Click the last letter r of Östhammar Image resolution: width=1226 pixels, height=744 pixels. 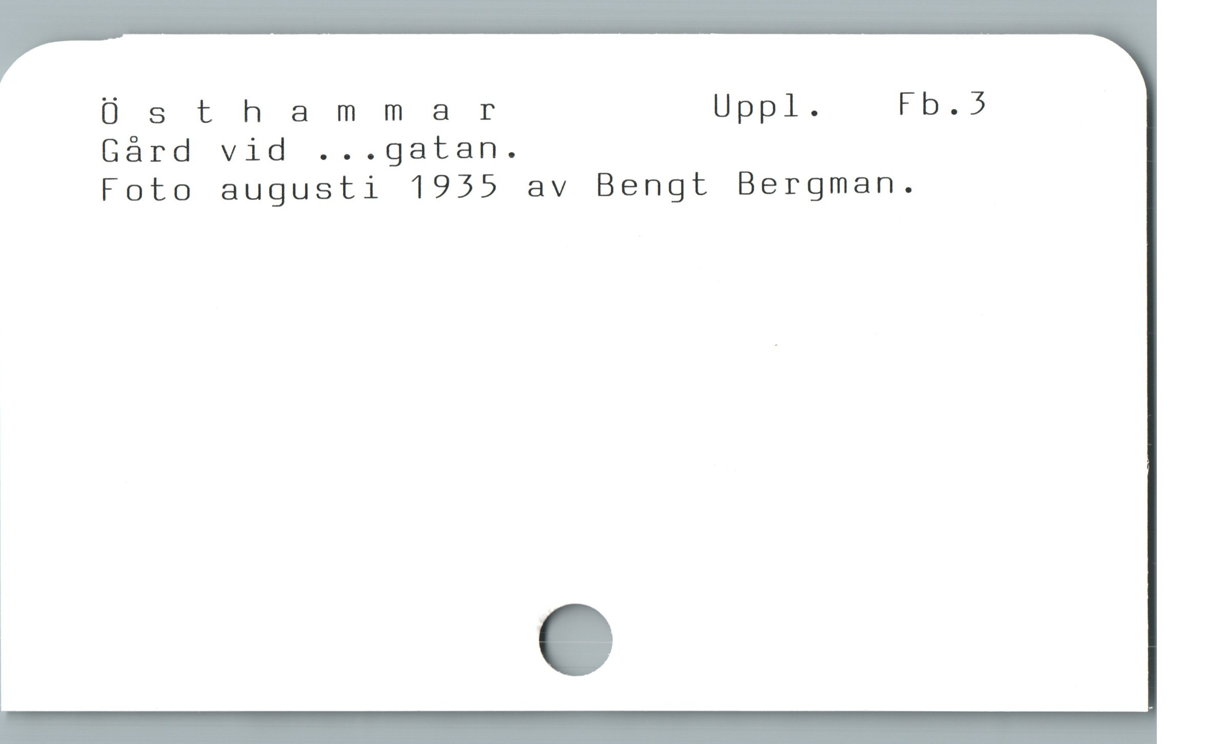(x=488, y=111)
